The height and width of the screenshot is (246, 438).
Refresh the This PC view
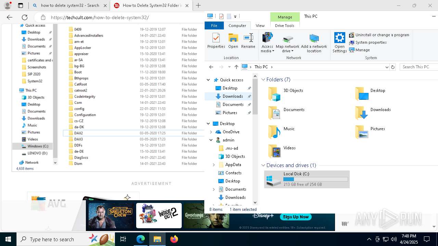[x=393, y=67]
